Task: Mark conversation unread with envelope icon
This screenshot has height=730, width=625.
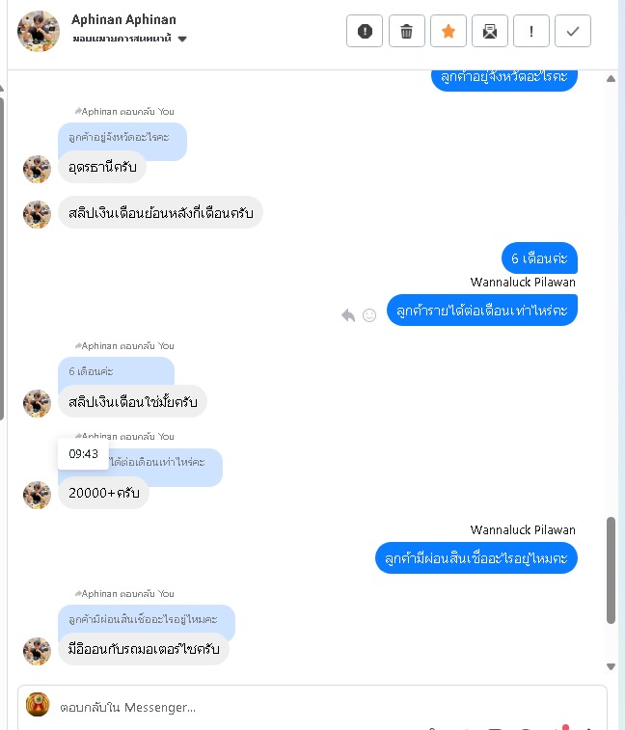Action: point(489,31)
